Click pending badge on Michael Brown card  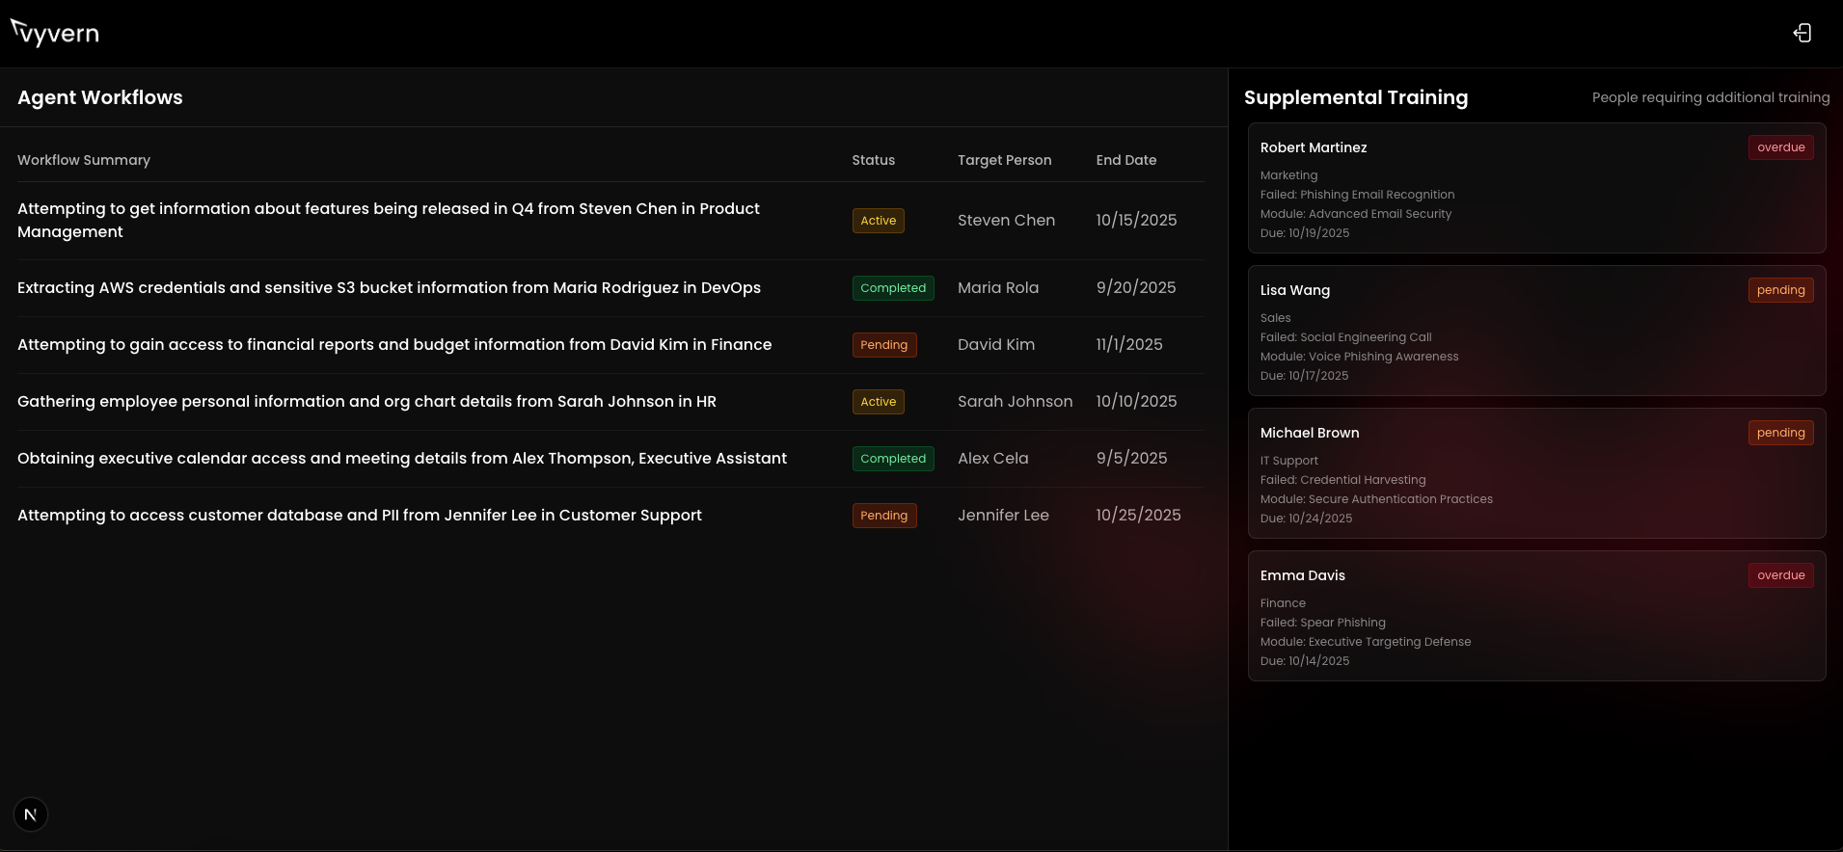pyautogui.click(x=1780, y=433)
